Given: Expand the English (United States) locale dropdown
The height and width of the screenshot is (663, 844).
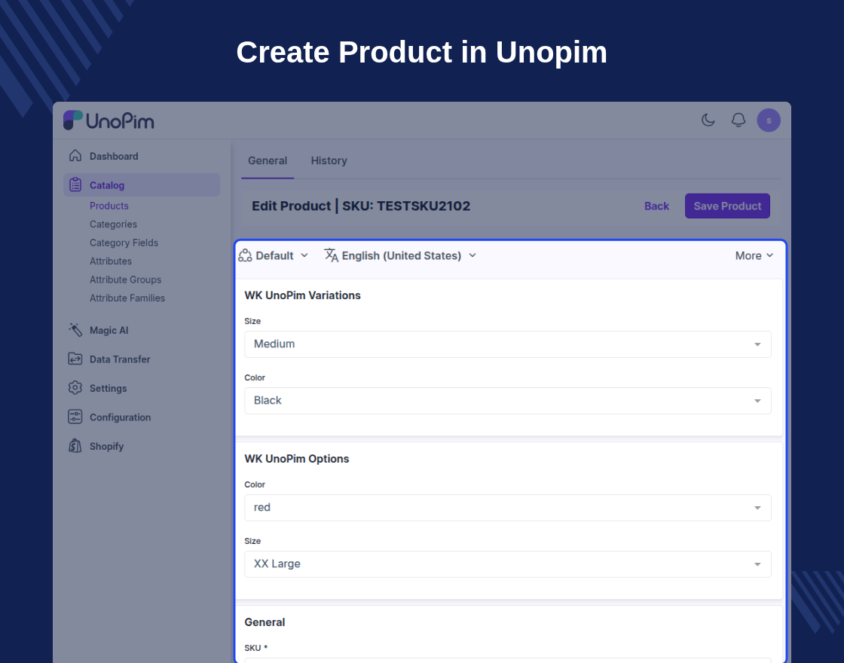Looking at the screenshot, I should tap(400, 255).
